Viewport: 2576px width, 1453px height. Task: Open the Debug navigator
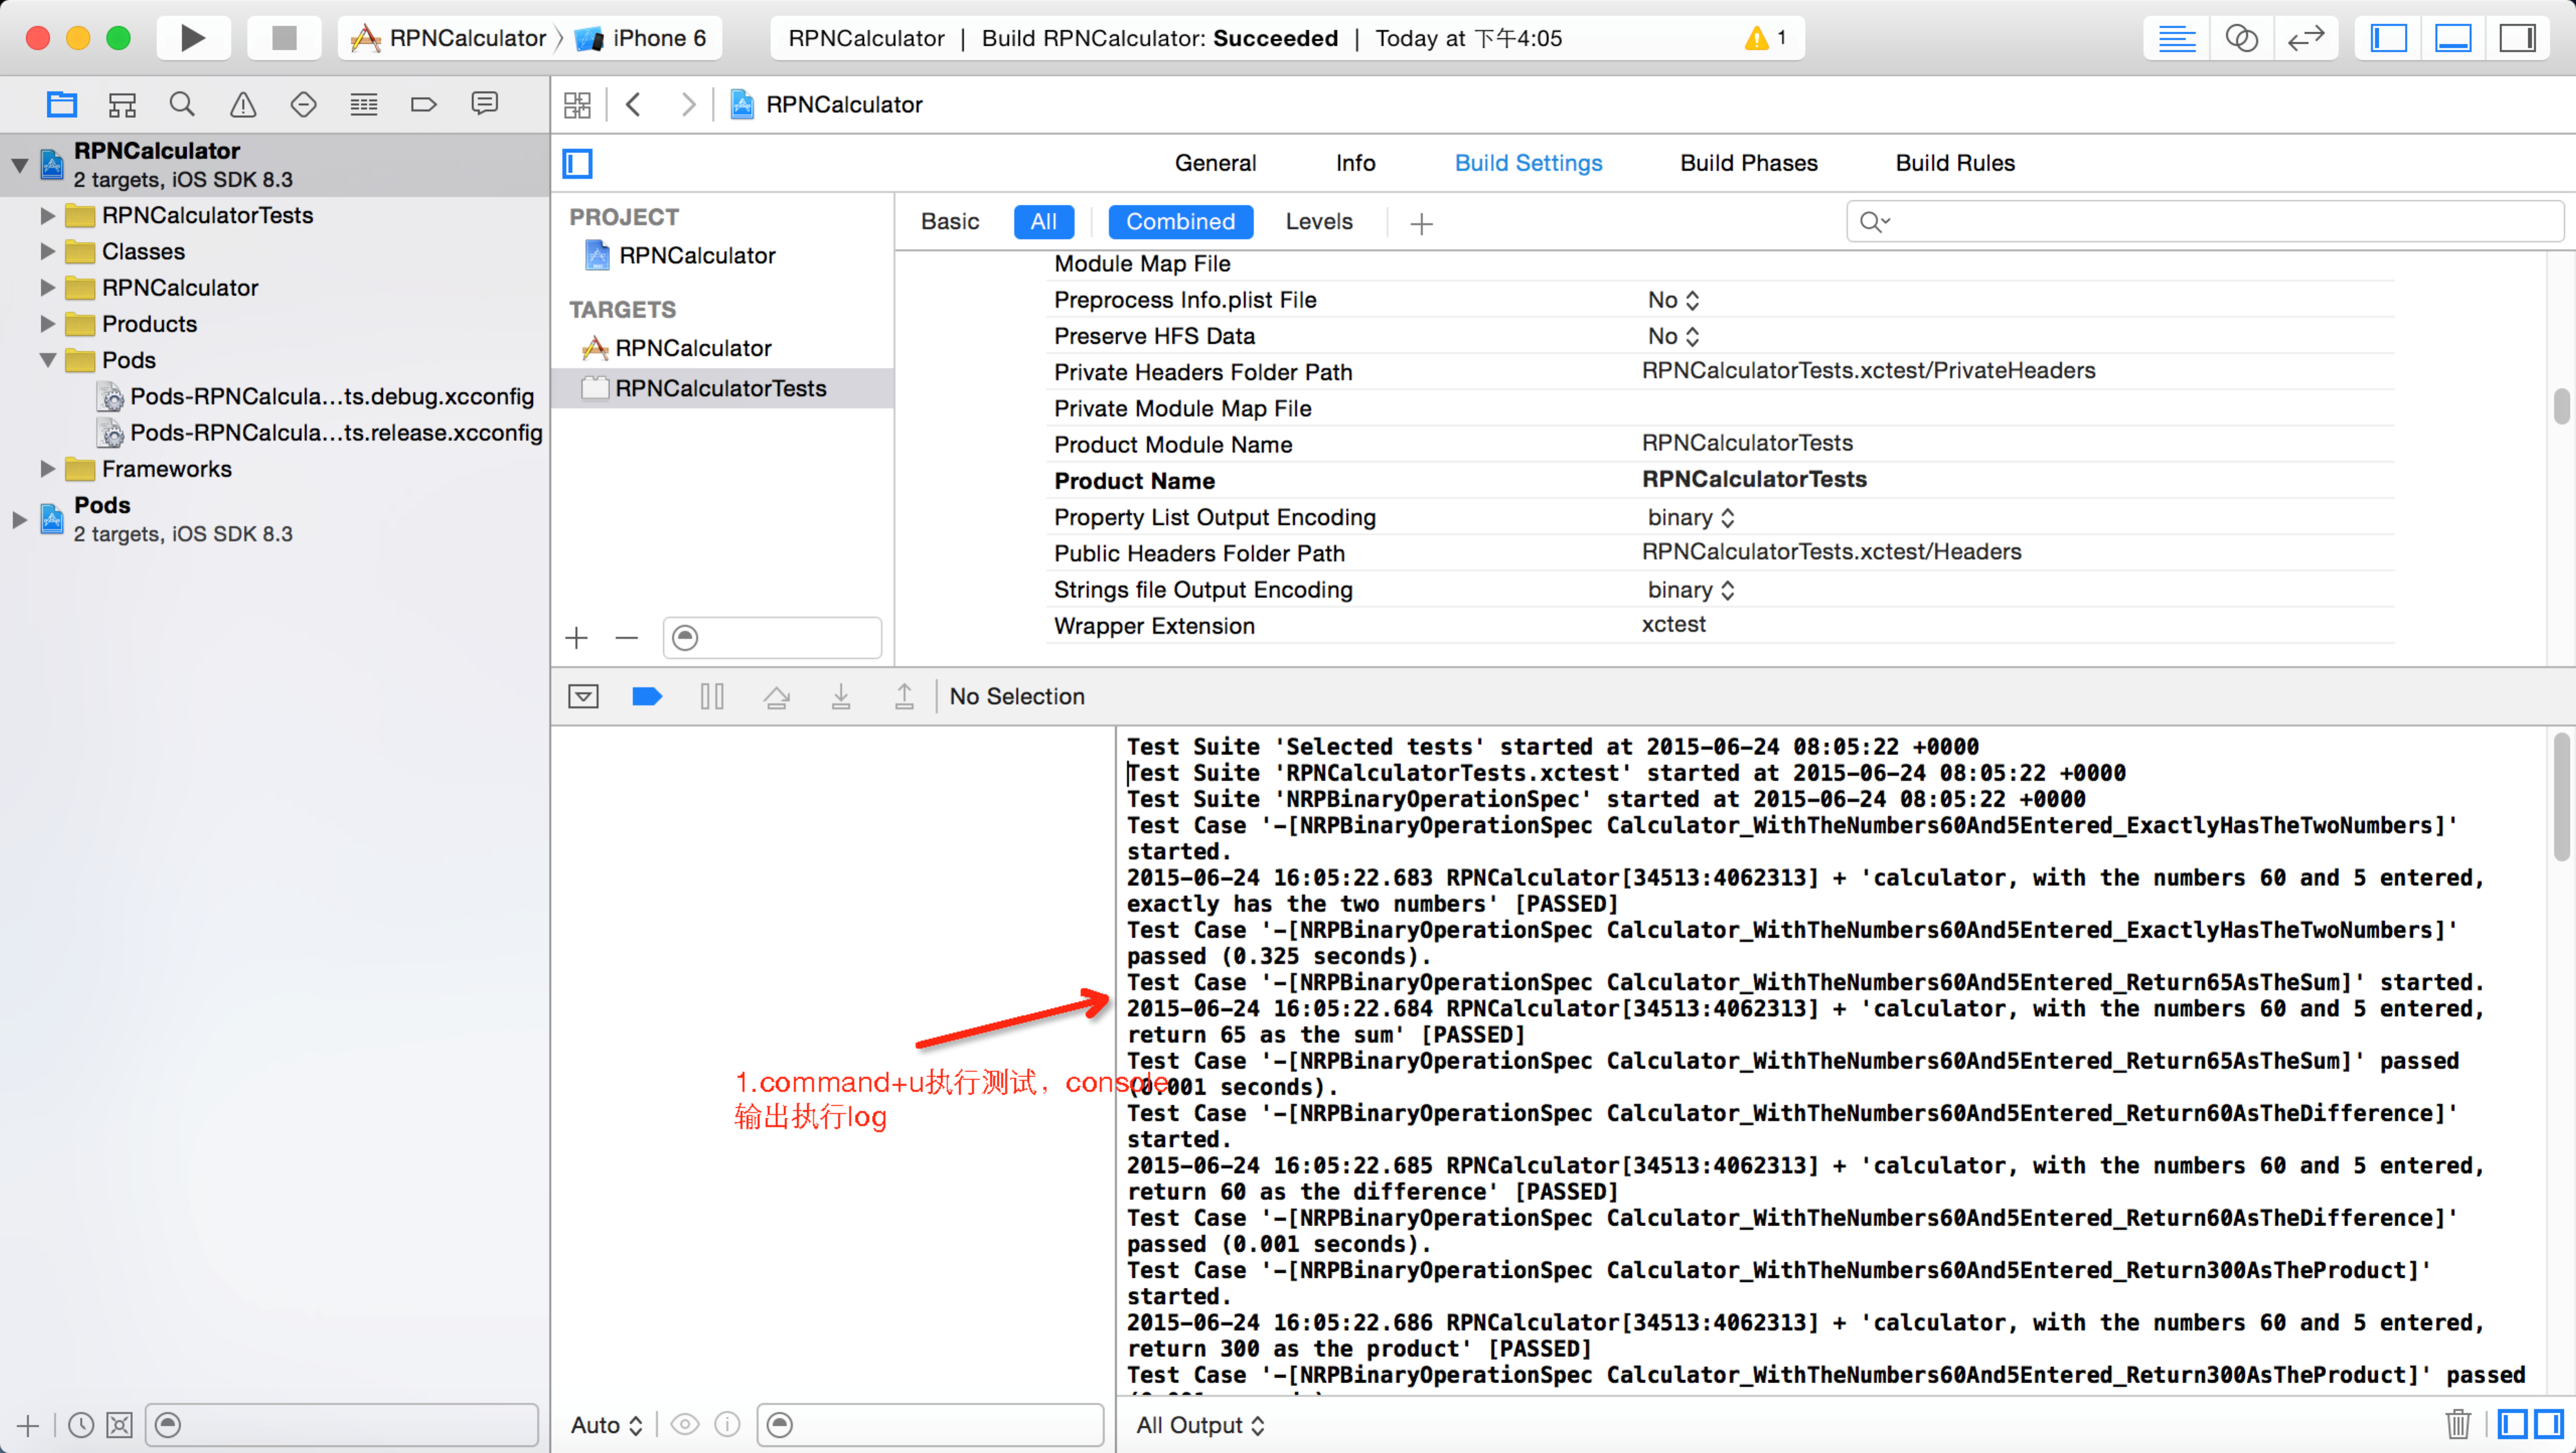click(364, 104)
